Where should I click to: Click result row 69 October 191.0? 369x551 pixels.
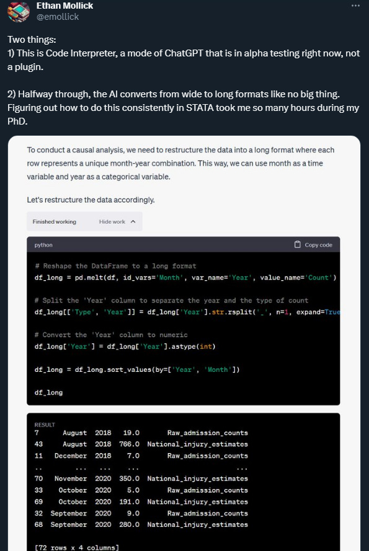click(x=141, y=502)
